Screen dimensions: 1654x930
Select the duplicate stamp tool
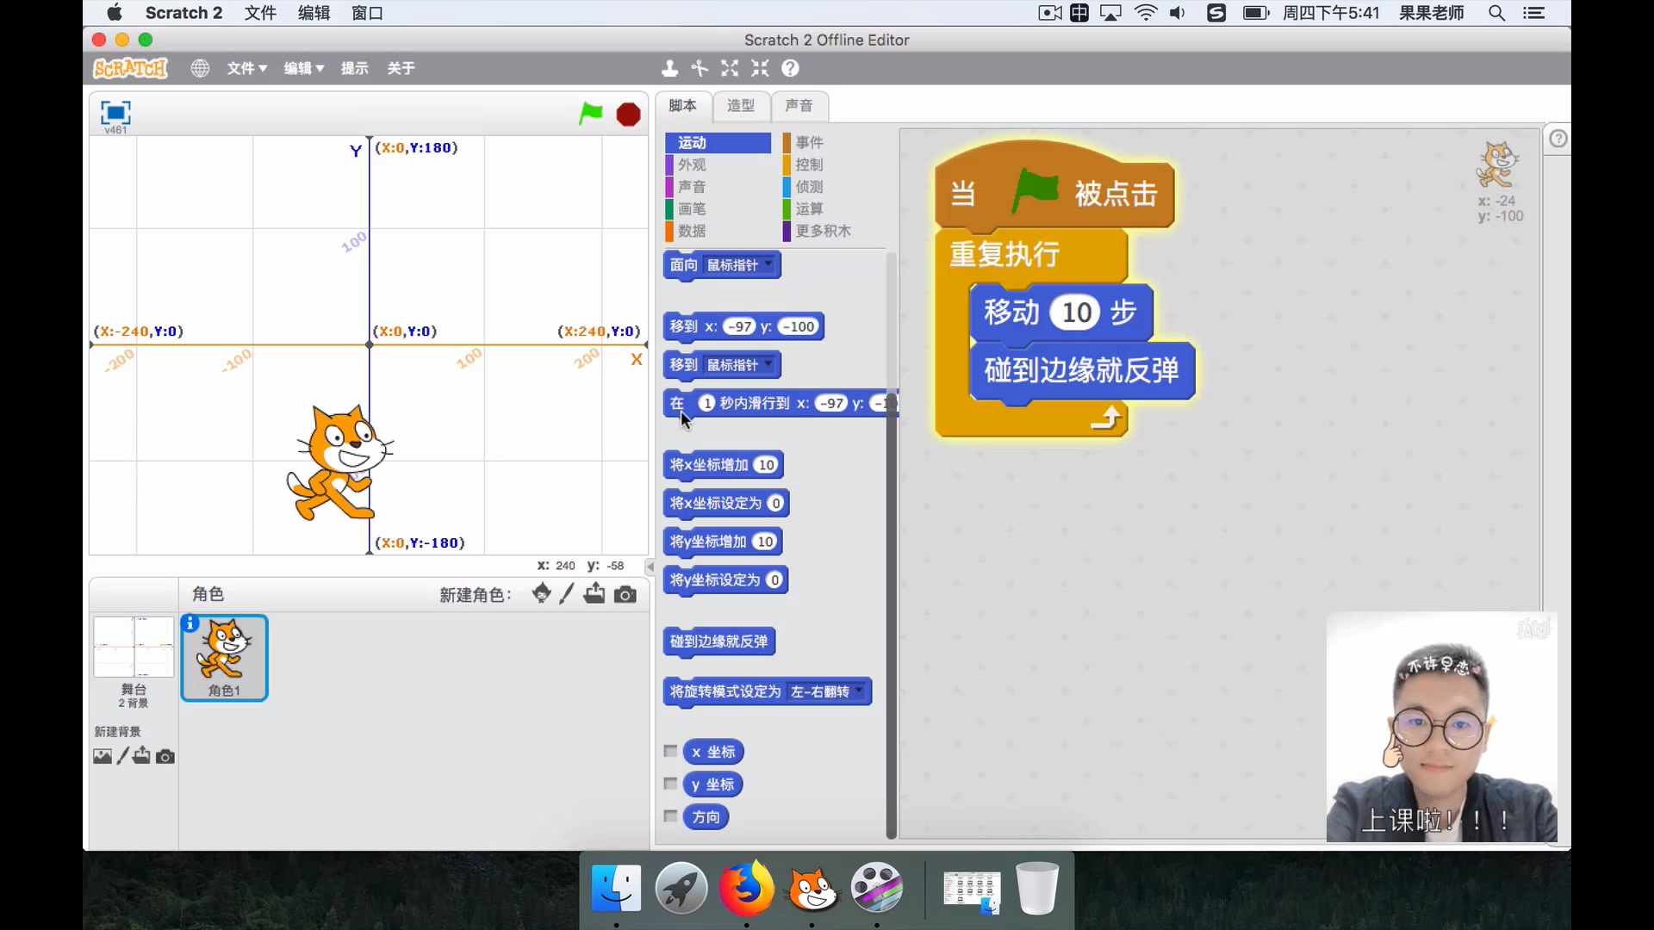(x=669, y=68)
